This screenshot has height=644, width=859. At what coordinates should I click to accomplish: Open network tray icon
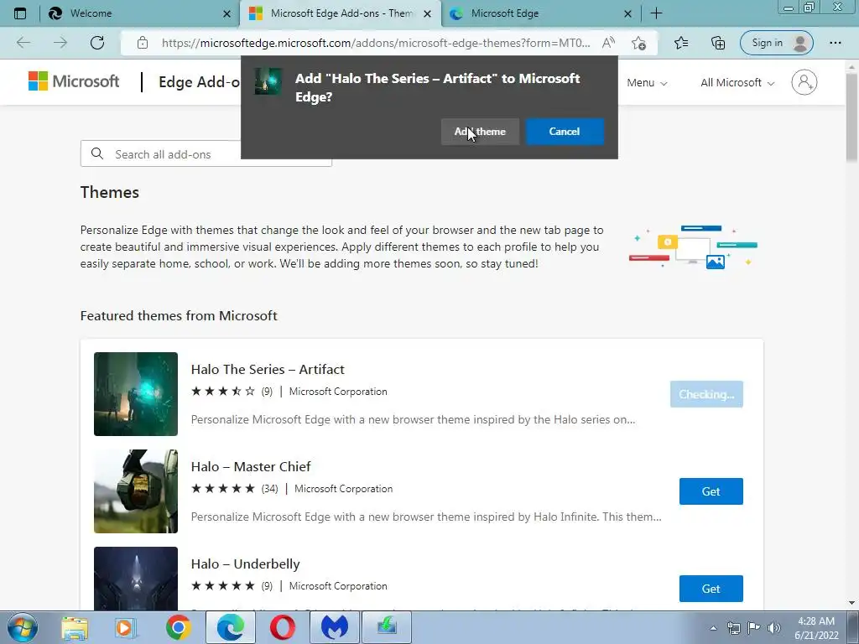[733, 628]
